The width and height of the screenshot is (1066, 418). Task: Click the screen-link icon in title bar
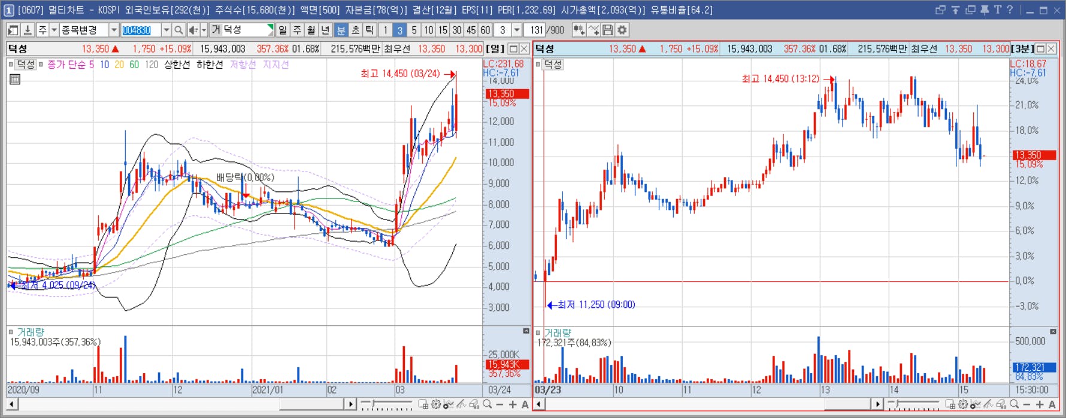(x=940, y=10)
